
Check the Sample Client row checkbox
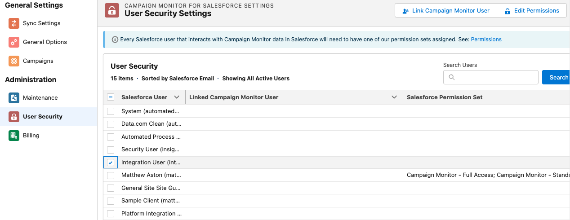pyautogui.click(x=111, y=201)
